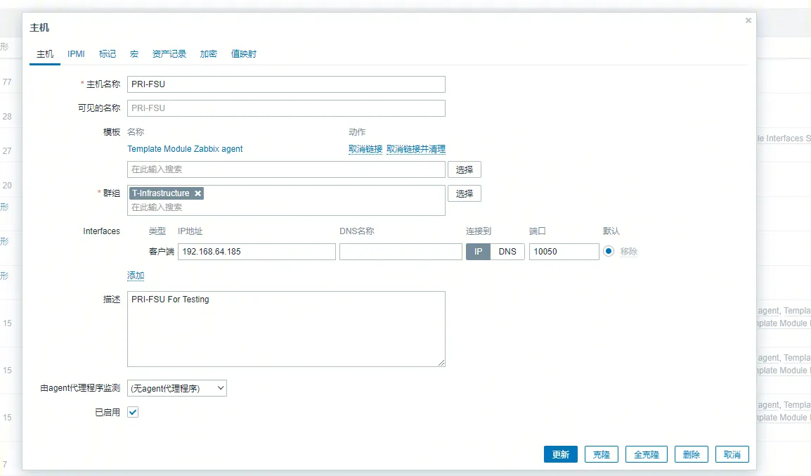Switch to the 标记 tab
811x476 pixels.
coord(108,54)
